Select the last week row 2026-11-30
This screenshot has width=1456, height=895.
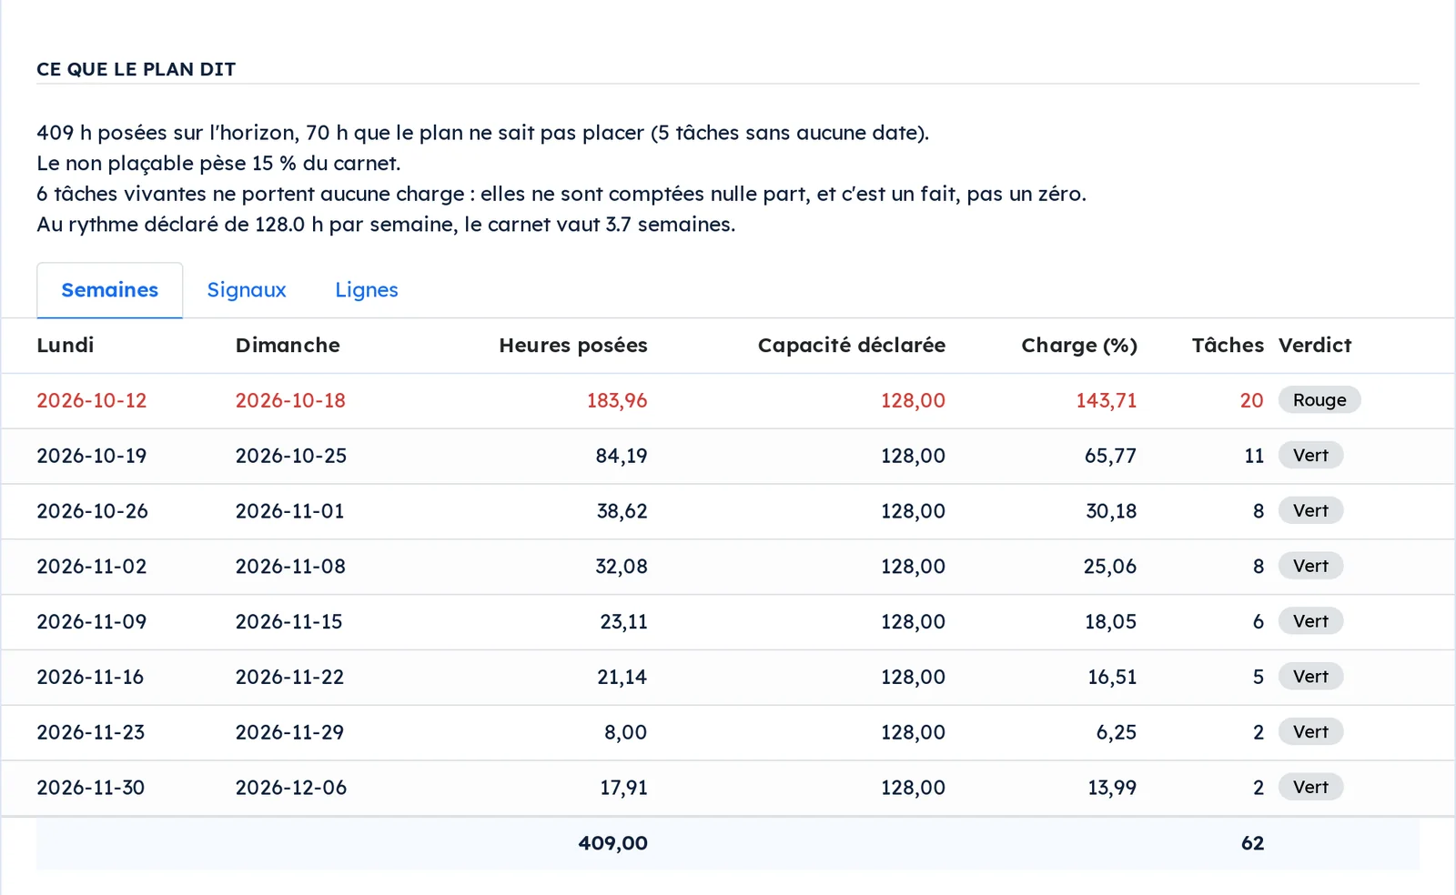coord(728,788)
